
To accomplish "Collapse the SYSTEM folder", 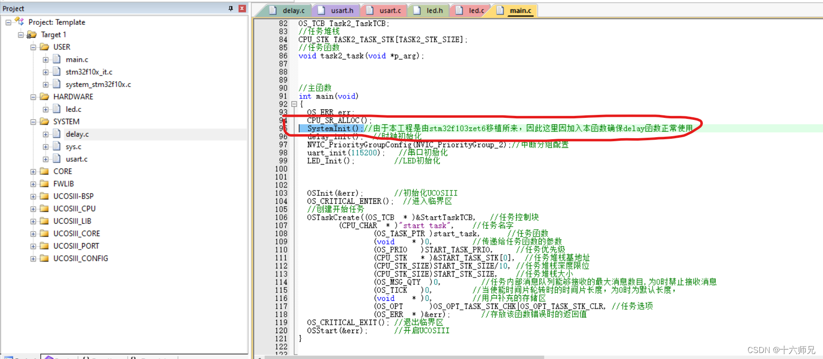I will (x=33, y=122).
